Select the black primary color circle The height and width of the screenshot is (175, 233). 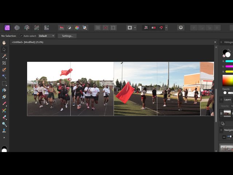pyautogui.click(x=225, y=52)
